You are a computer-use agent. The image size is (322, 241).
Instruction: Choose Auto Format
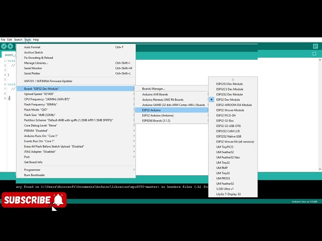click(76, 47)
